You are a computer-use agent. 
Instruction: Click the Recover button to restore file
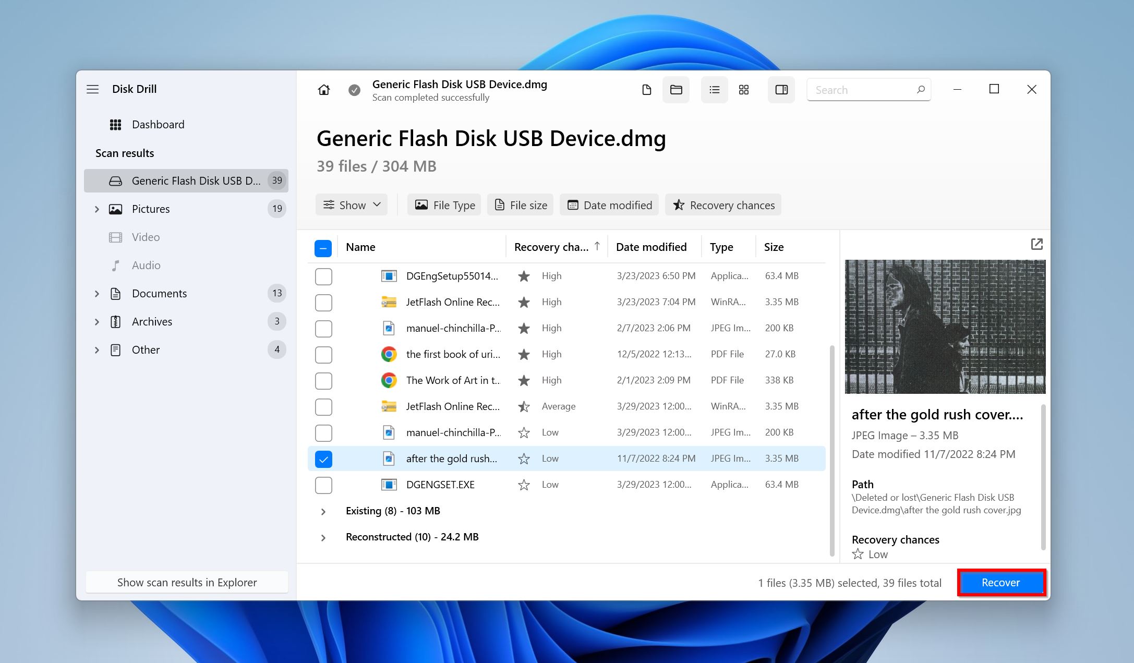(x=1000, y=583)
